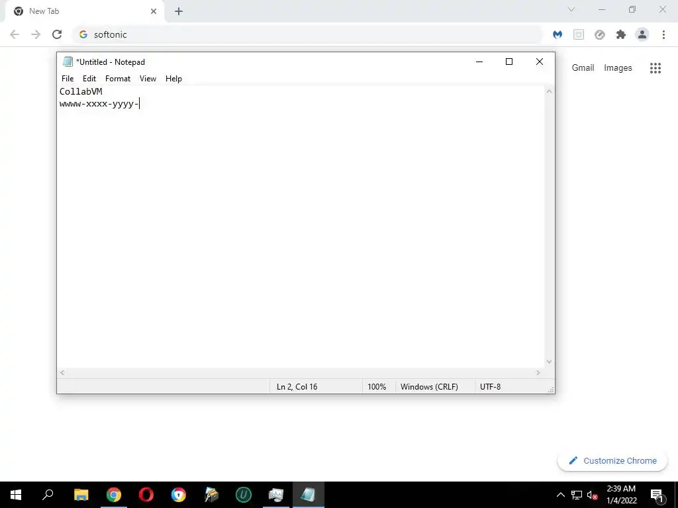The image size is (678, 508).
Task: Open the Malwarebytes extension icon
Action: coord(557,34)
